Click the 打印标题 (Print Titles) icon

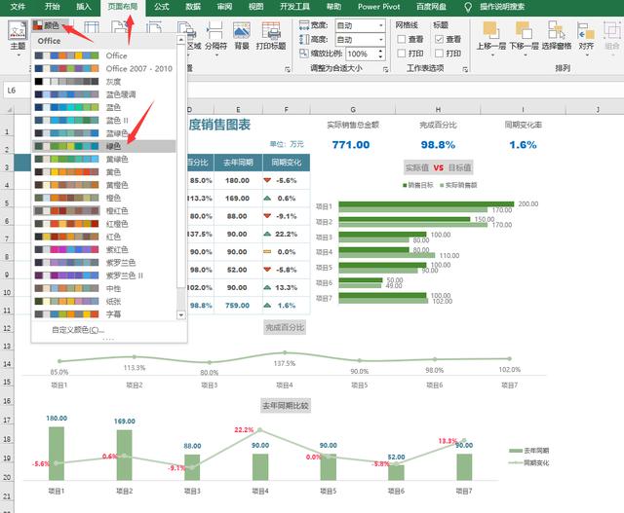[271, 35]
